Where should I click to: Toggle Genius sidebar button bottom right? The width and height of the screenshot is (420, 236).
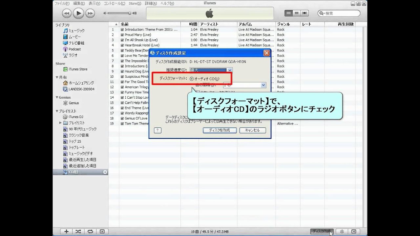(354, 231)
